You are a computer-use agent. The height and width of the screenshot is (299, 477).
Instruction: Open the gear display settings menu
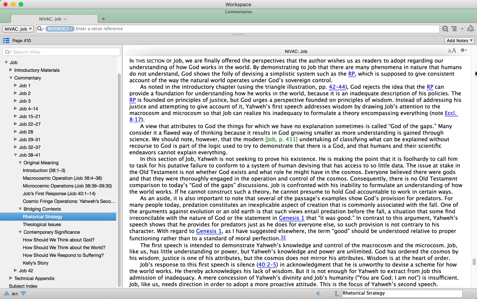(463, 51)
